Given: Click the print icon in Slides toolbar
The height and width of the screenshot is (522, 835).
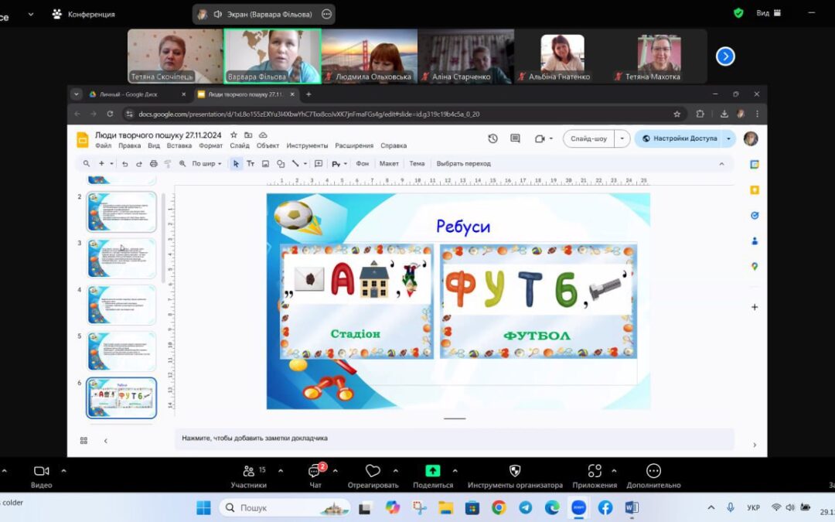Looking at the screenshot, I should coord(153,164).
